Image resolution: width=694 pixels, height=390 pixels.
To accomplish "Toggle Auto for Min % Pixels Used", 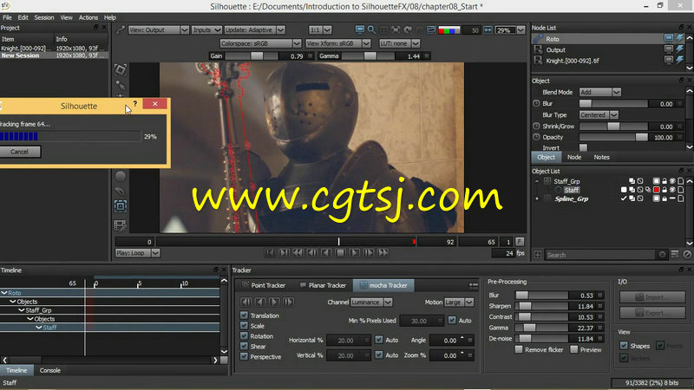I will tap(452, 320).
